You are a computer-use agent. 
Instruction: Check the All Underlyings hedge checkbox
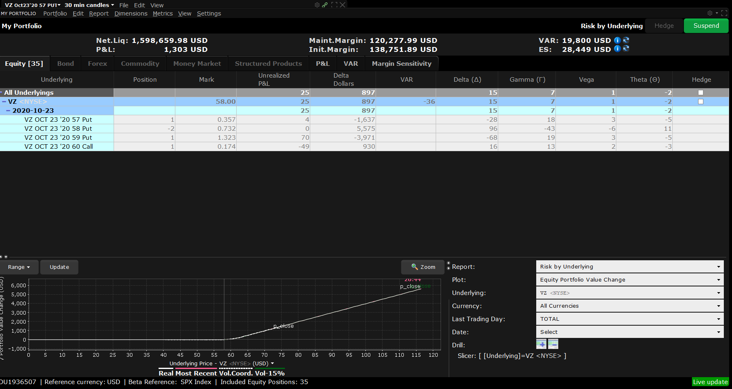[x=701, y=93]
